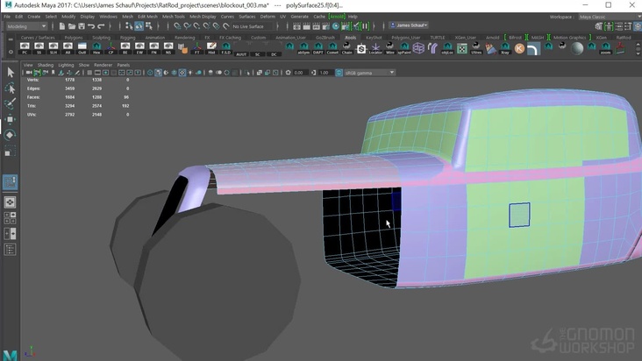The image size is (642, 361).
Task: Activate the Move tool in toolbox
Action: click(10, 119)
